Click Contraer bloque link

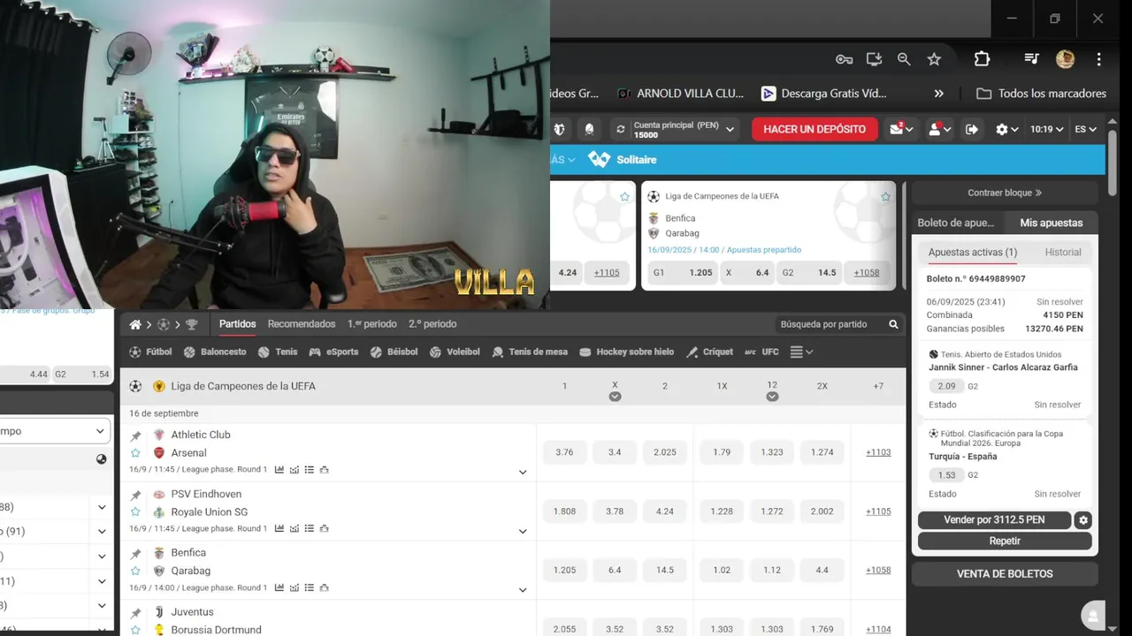coord(1005,193)
